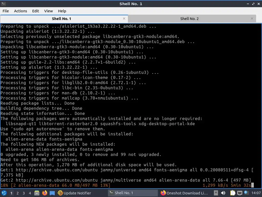262x197 pixels.
Task: Close the Shell No. 2 tab
Action: 252,18
